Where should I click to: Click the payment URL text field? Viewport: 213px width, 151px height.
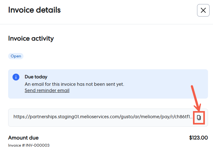tap(94, 117)
